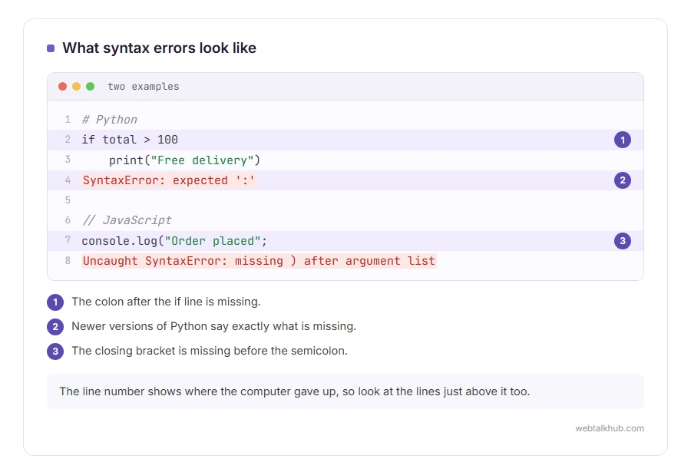Click the 'two examples' window title
The image size is (691, 472).
coord(144,87)
